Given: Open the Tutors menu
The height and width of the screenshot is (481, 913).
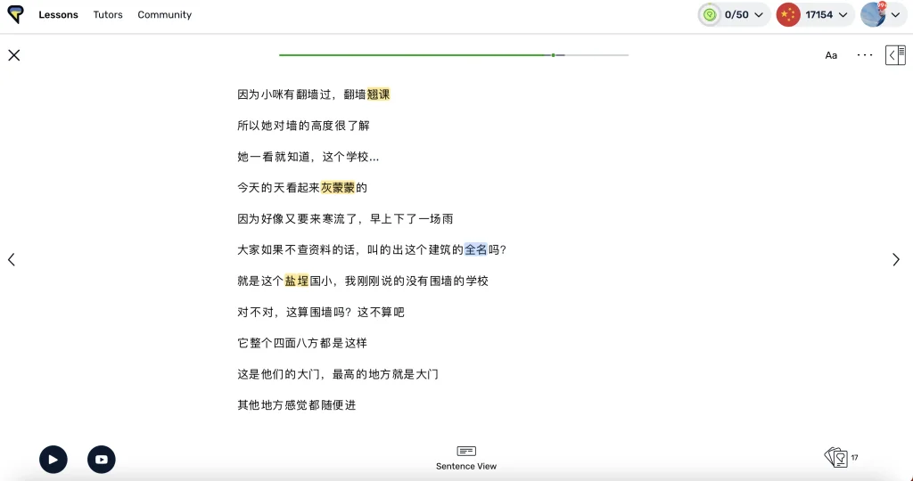Looking at the screenshot, I should [108, 15].
